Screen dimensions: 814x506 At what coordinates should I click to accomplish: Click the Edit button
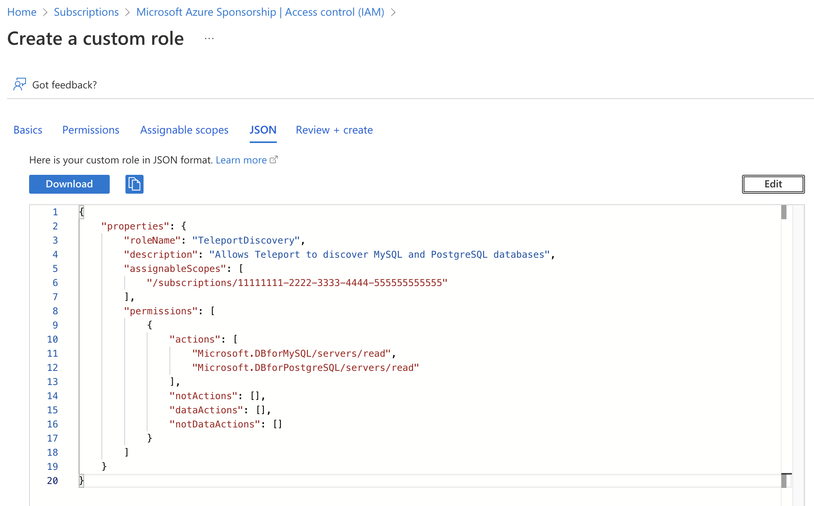coord(773,184)
